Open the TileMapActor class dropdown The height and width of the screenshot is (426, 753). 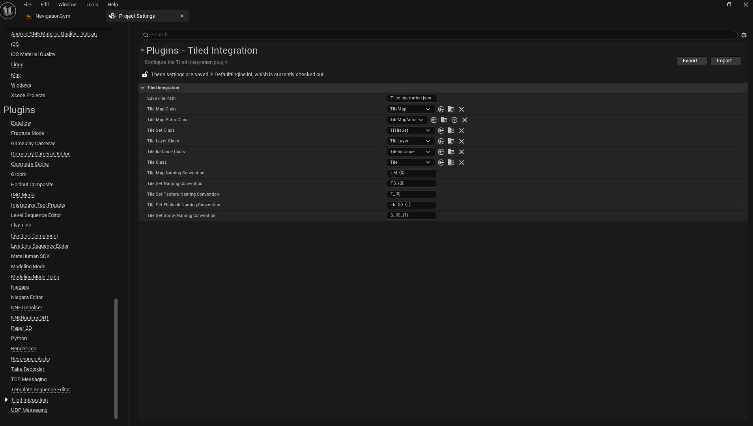pos(407,120)
